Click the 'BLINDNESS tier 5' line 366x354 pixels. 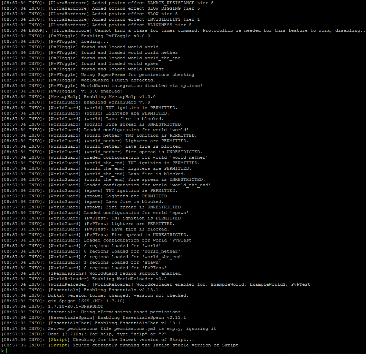click(x=96, y=25)
